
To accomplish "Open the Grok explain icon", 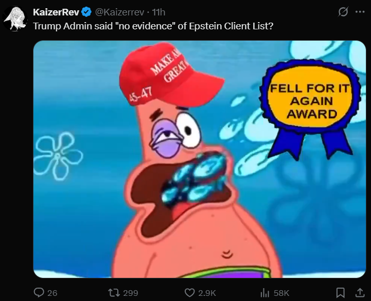I will (343, 12).
